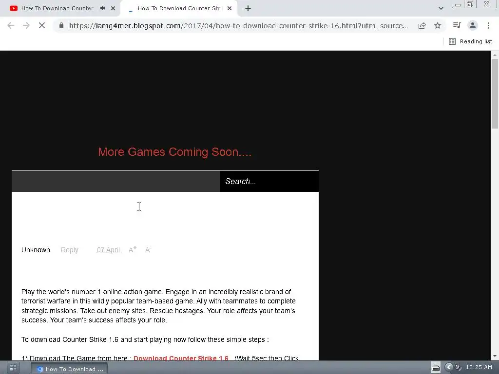Click the scrollbar down arrow

pyautogui.click(x=495, y=356)
